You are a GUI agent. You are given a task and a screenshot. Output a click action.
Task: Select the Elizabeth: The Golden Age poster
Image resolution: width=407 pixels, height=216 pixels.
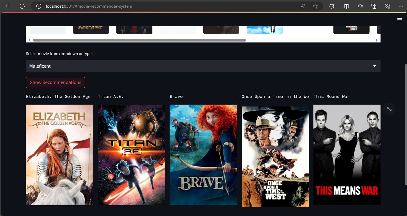[59, 155]
